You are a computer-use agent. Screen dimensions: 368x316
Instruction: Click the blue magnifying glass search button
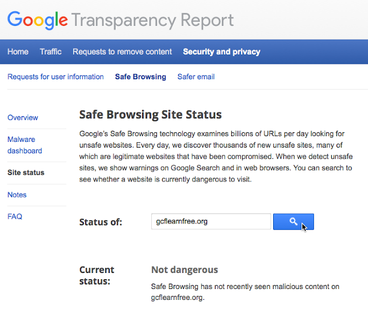[x=293, y=222]
